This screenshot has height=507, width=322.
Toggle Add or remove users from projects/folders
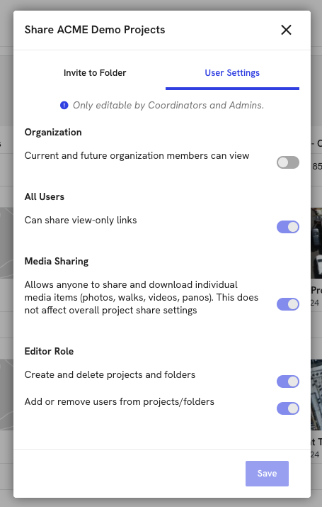click(x=288, y=408)
